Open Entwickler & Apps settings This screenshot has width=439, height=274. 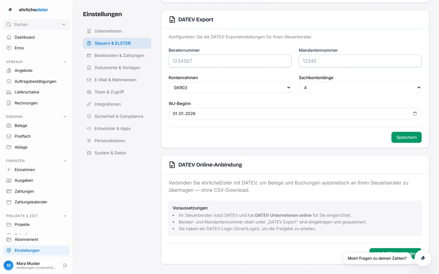tap(117, 129)
